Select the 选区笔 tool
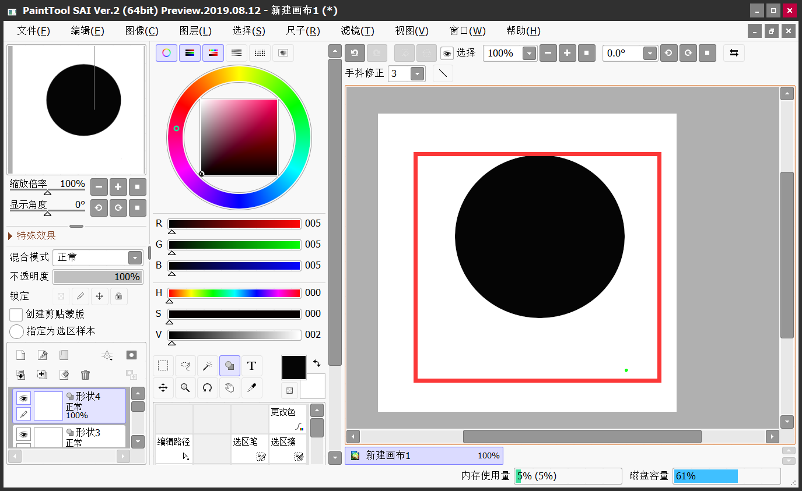 (250, 449)
